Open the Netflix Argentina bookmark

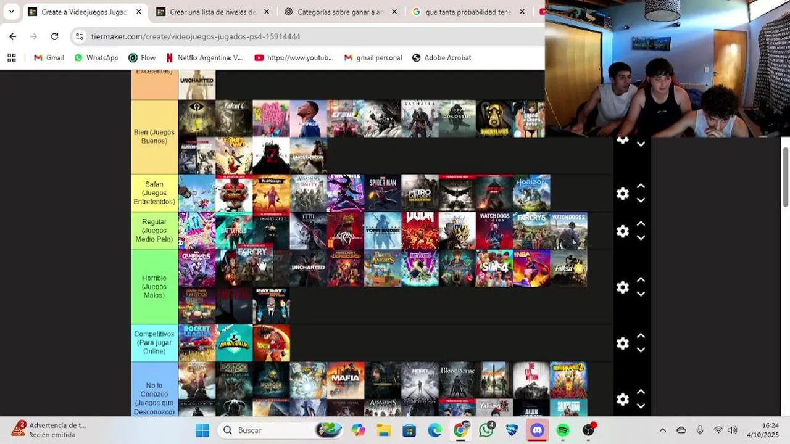click(x=204, y=57)
